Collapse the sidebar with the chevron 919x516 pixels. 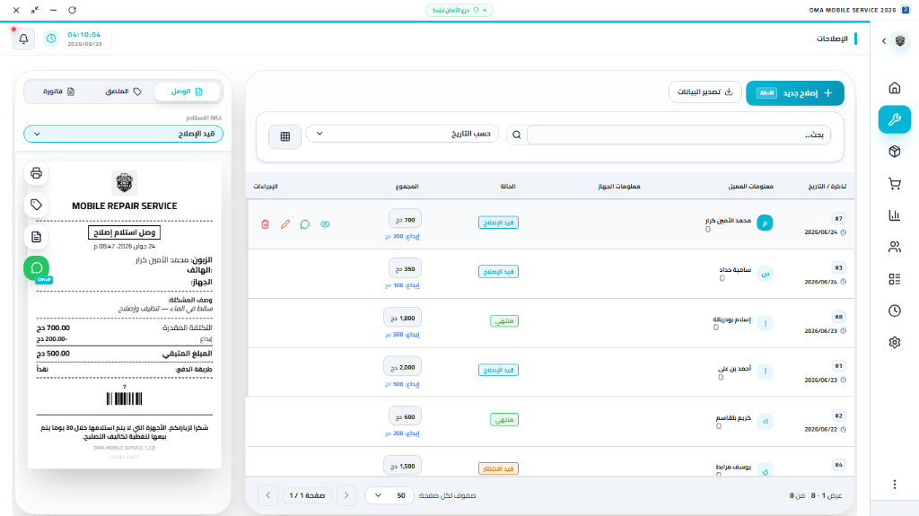pos(884,41)
